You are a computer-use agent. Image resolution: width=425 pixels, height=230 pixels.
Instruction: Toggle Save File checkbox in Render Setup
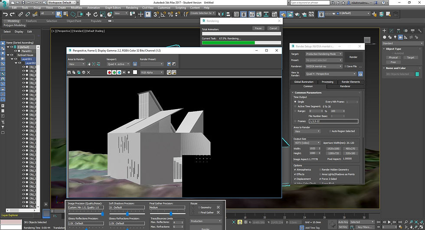(x=345, y=66)
